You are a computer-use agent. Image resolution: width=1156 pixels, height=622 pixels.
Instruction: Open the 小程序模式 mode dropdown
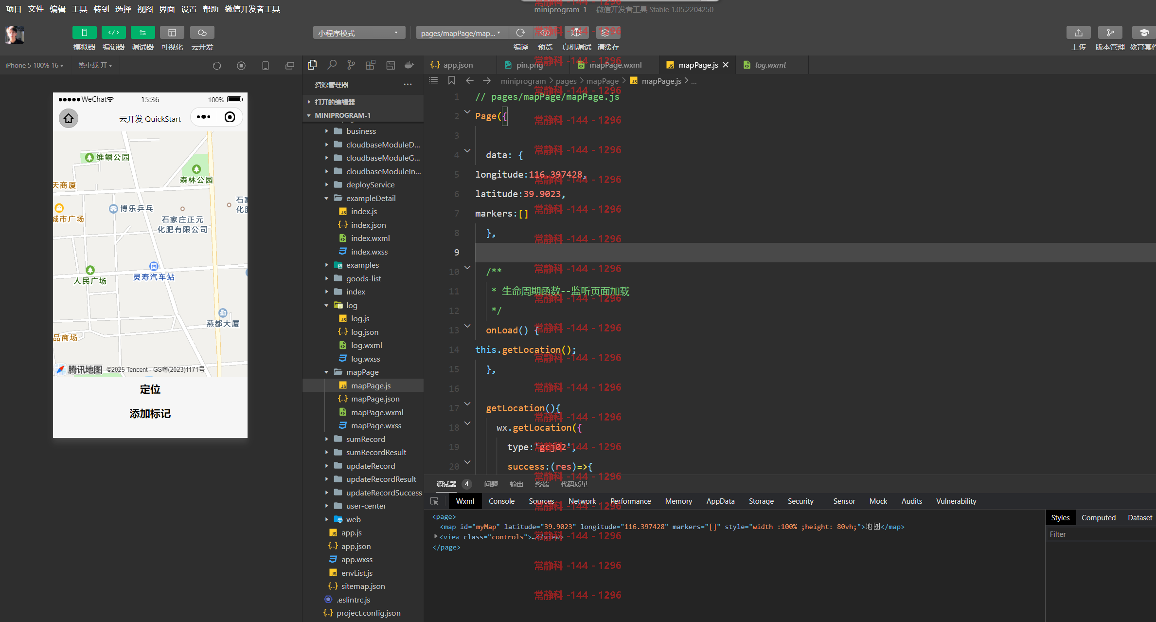[x=359, y=33]
